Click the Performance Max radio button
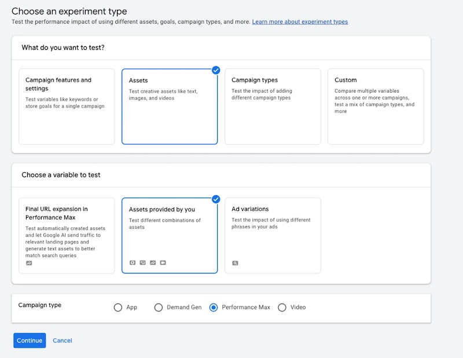 point(214,308)
